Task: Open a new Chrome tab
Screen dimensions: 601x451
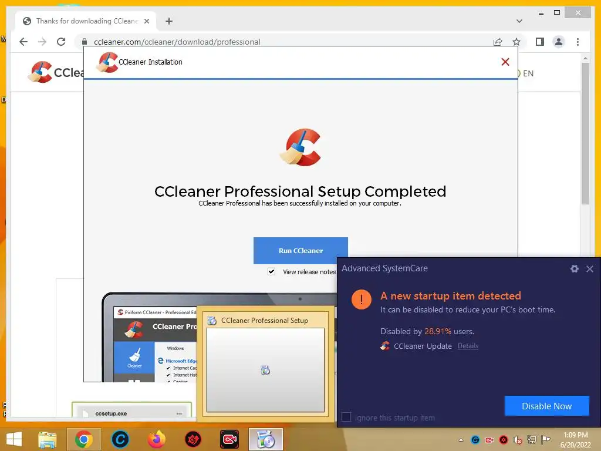Action: point(169,21)
